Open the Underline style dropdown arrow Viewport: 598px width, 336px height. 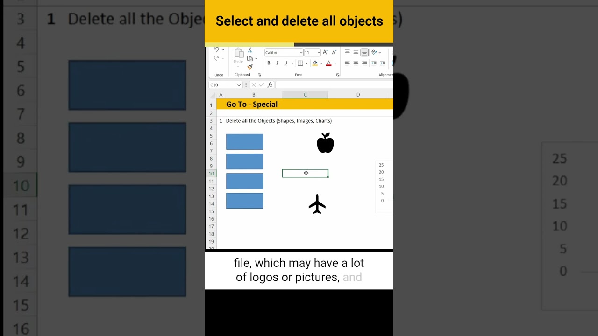coord(292,63)
